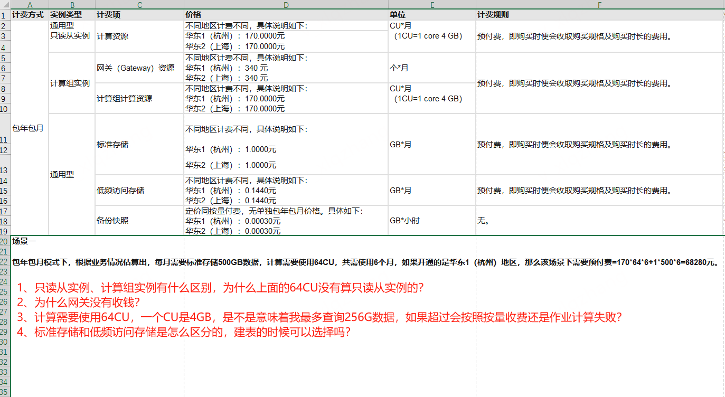Click the 网关（Gateway）资源 cell
725x397 pixels.
139,68
